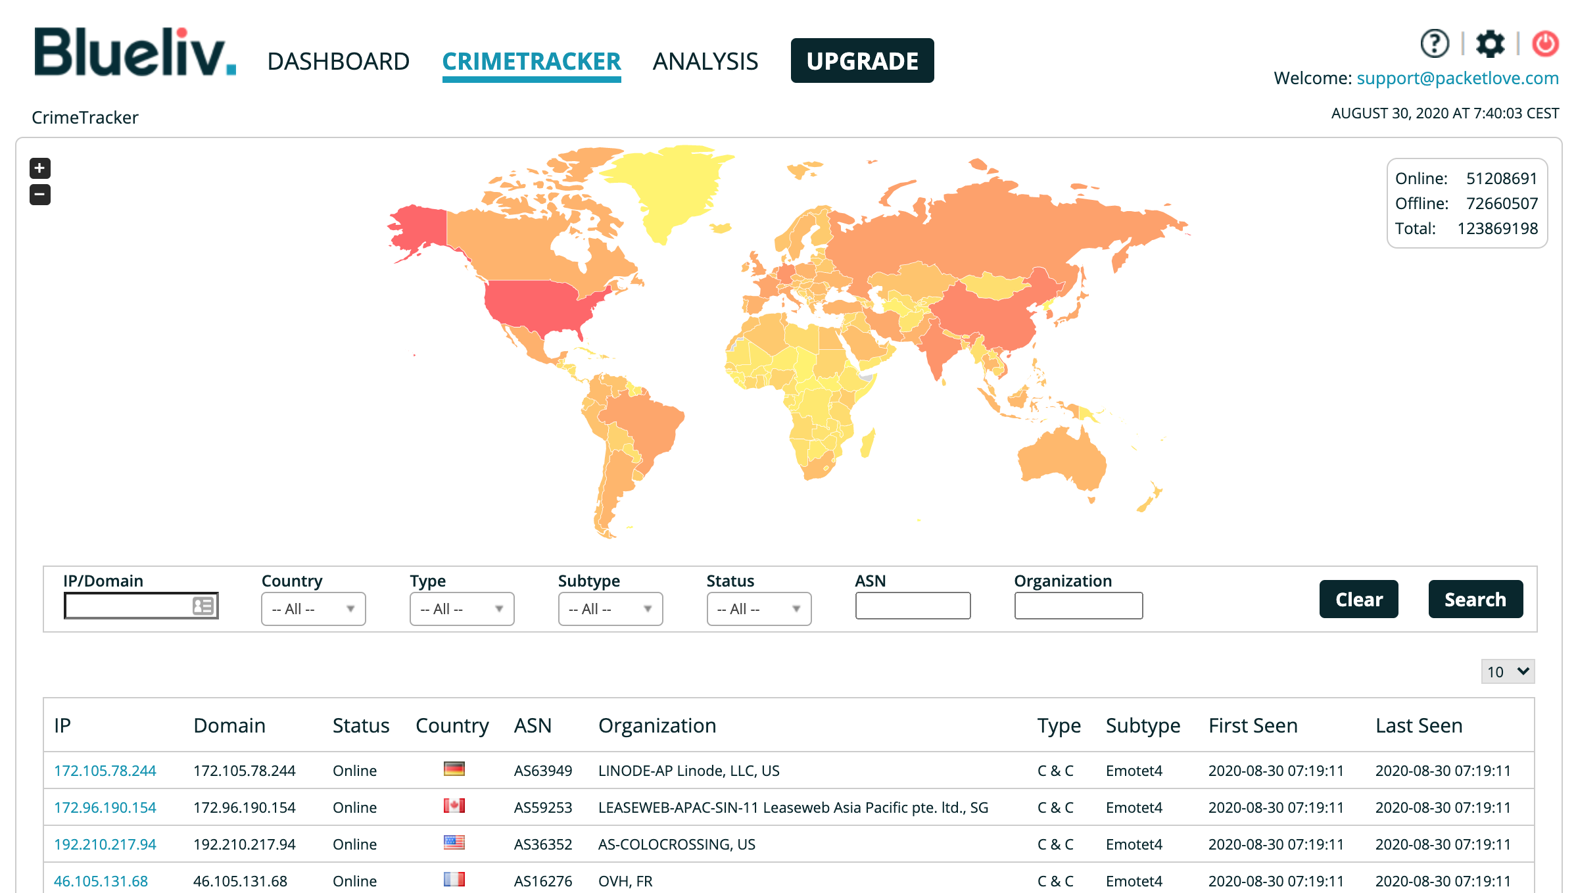Viewport: 1576px width, 893px height.
Task: Click ASN value AS63949
Action: 543,771
